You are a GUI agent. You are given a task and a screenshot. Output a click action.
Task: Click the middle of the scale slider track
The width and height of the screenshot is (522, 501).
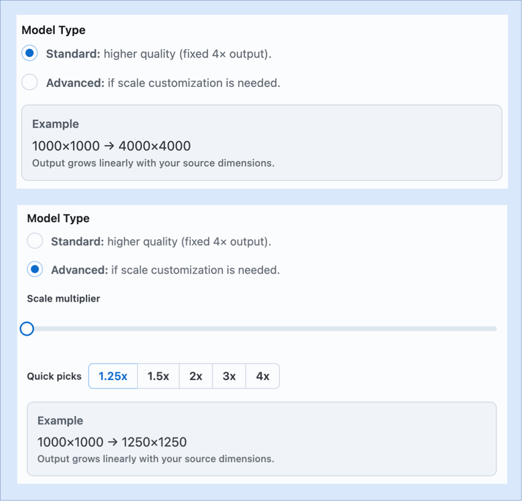tap(262, 328)
